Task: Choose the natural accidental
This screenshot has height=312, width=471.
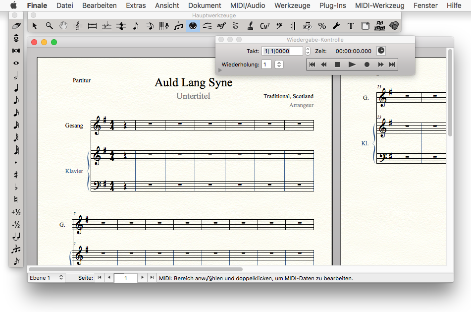Action: [x=16, y=199]
